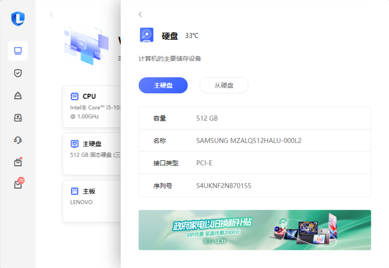Viewport: 389px width, 268px height.
Task: Click the Lenovo PC Manager shield logo
Action: [x=18, y=18]
